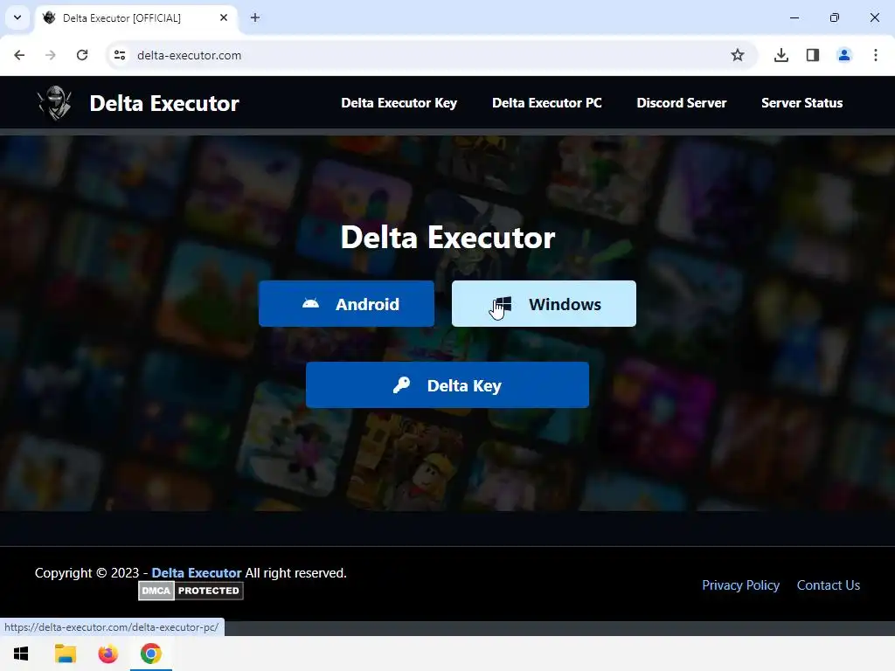The width and height of the screenshot is (895, 671).
Task: Toggle the Chrome side panel icon
Action: tap(813, 55)
